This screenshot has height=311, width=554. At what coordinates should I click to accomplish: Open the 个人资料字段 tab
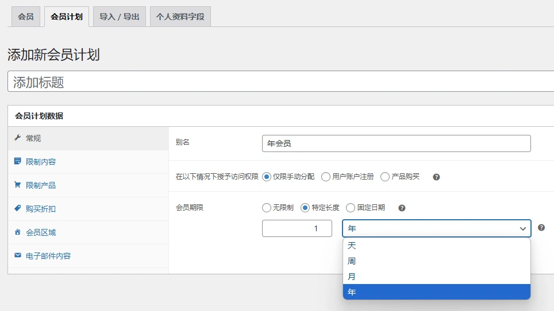point(180,17)
